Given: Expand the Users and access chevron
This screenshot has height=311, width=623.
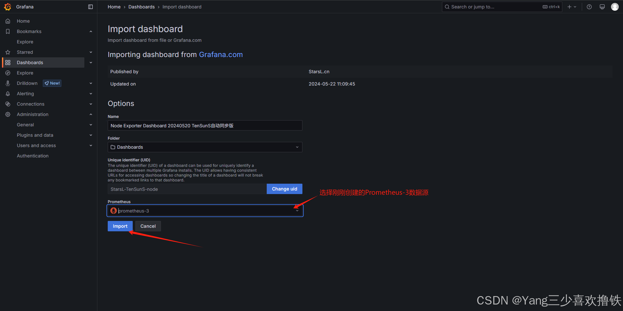Looking at the screenshot, I should [91, 145].
